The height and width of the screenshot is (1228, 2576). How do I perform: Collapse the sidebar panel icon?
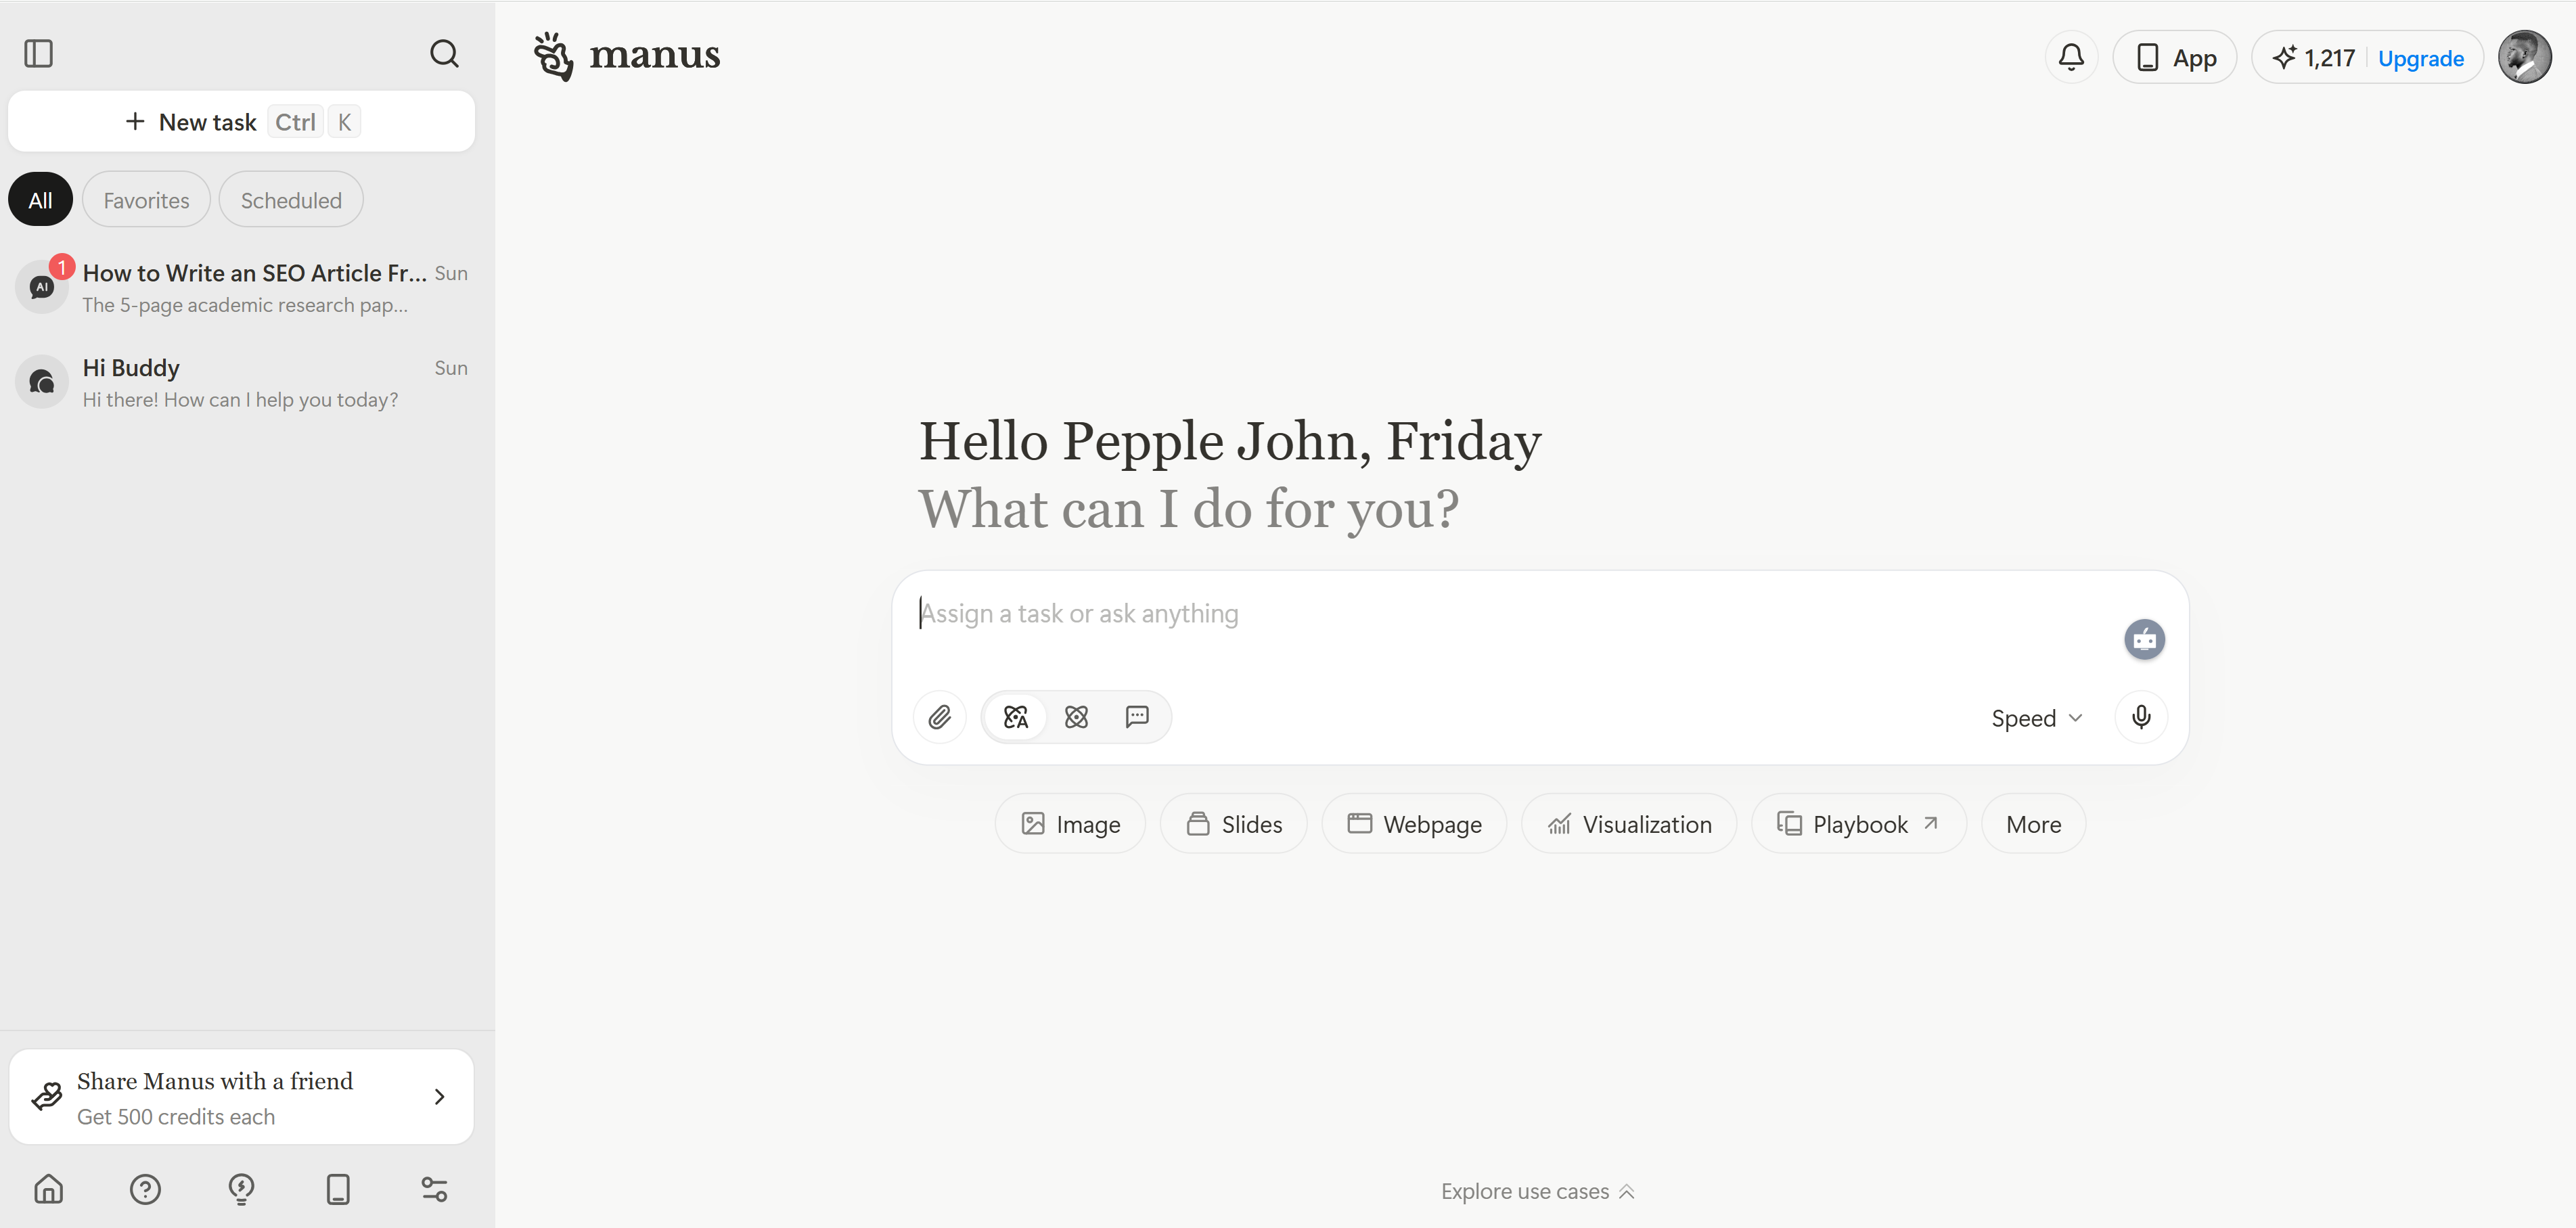pos(39,54)
